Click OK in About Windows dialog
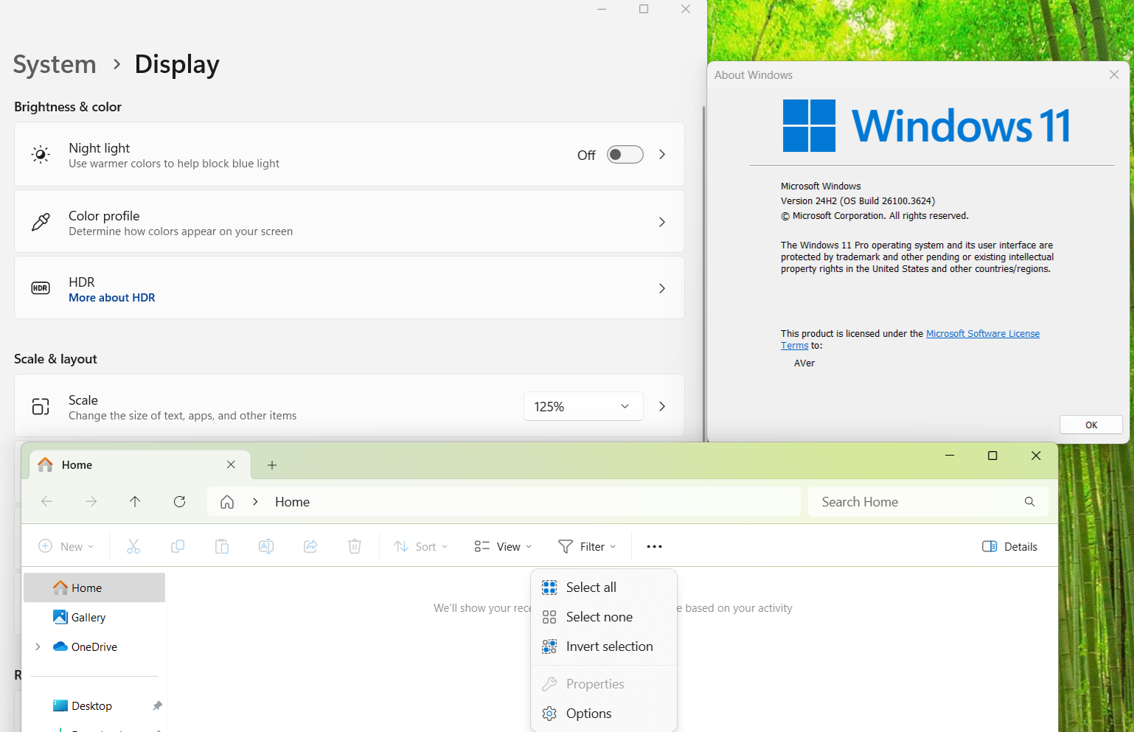The width and height of the screenshot is (1134, 732). [x=1091, y=425]
